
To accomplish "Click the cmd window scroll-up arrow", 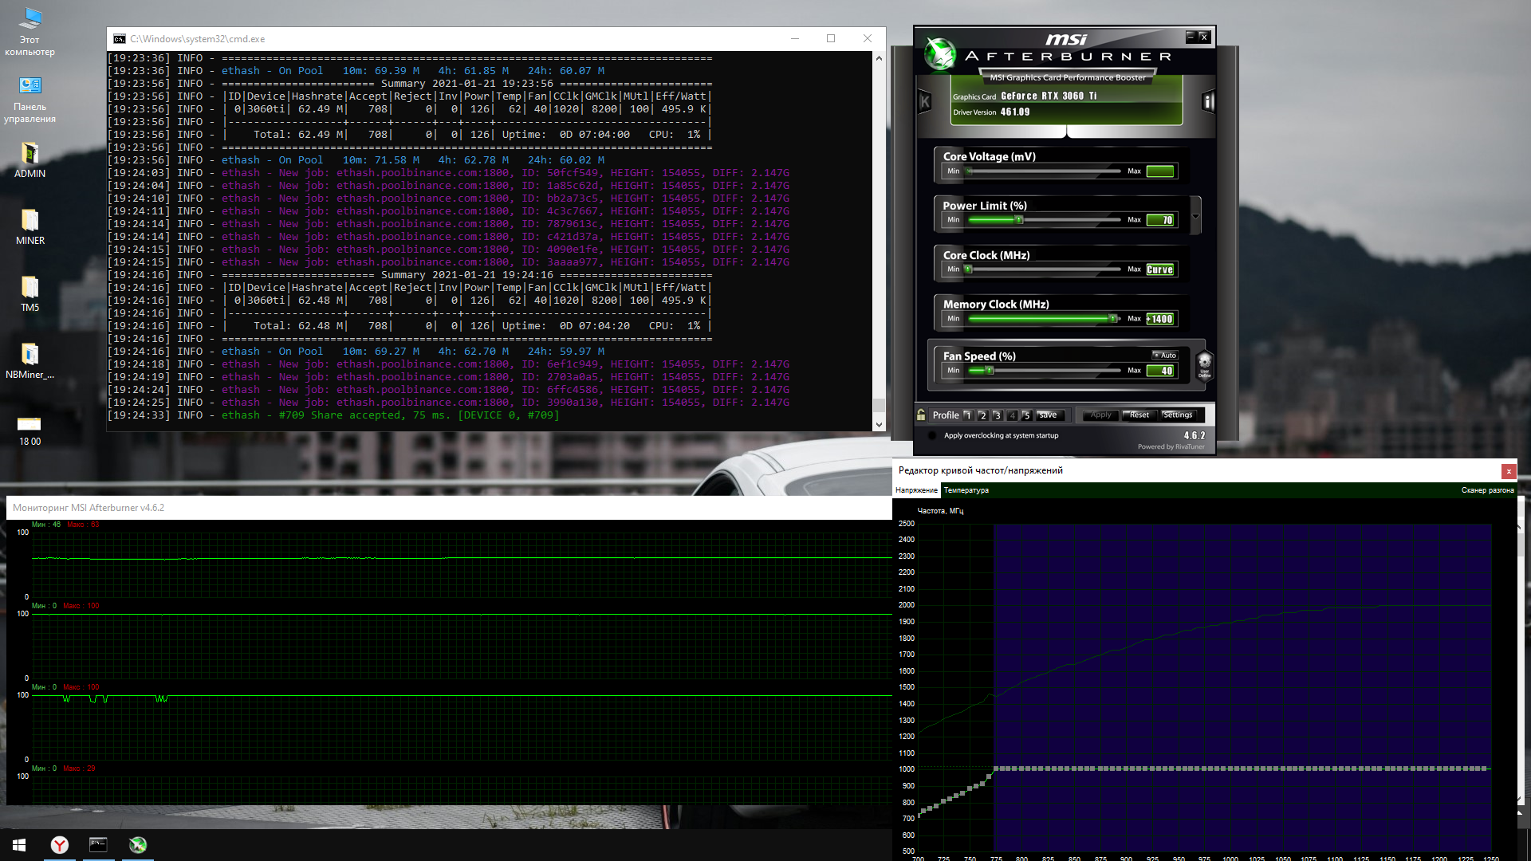I will point(879,58).
